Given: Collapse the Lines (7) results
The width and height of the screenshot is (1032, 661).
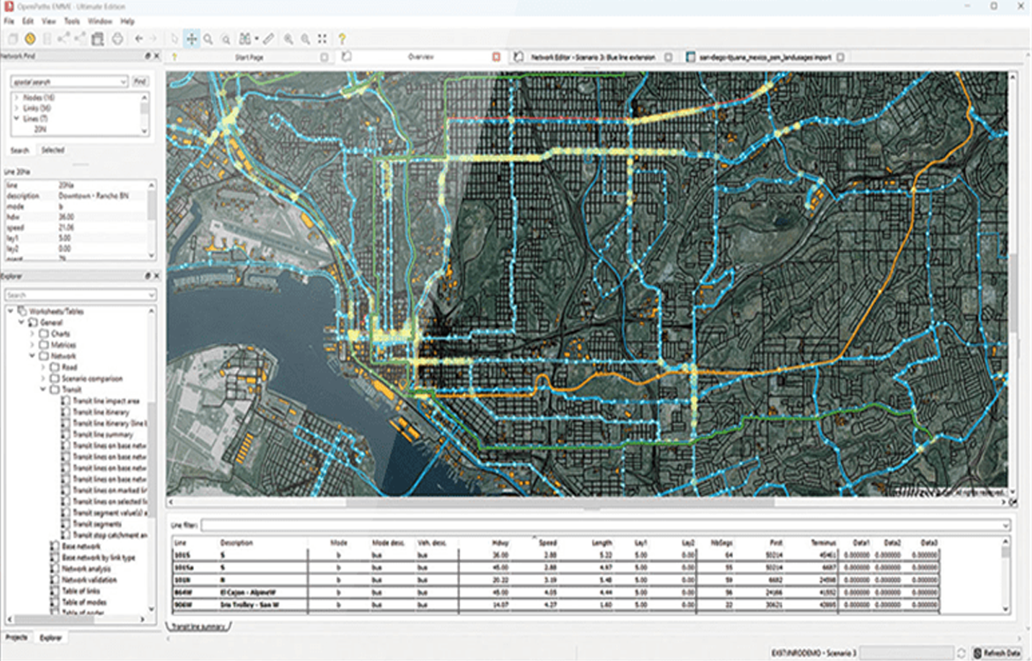Looking at the screenshot, I should tap(17, 118).
